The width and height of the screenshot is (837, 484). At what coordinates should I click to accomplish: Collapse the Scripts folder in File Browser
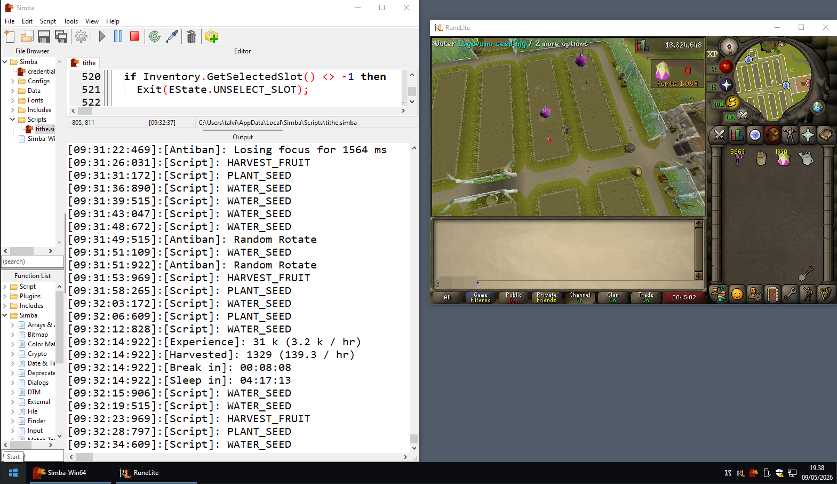[13, 120]
